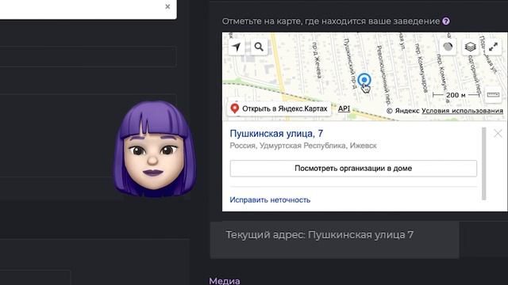
Task: Activate the ruler distance tool
Action: tap(493, 95)
